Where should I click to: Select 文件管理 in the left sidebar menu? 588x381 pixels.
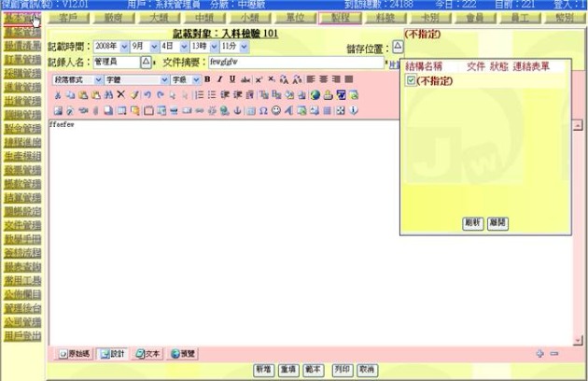pos(21,225)
